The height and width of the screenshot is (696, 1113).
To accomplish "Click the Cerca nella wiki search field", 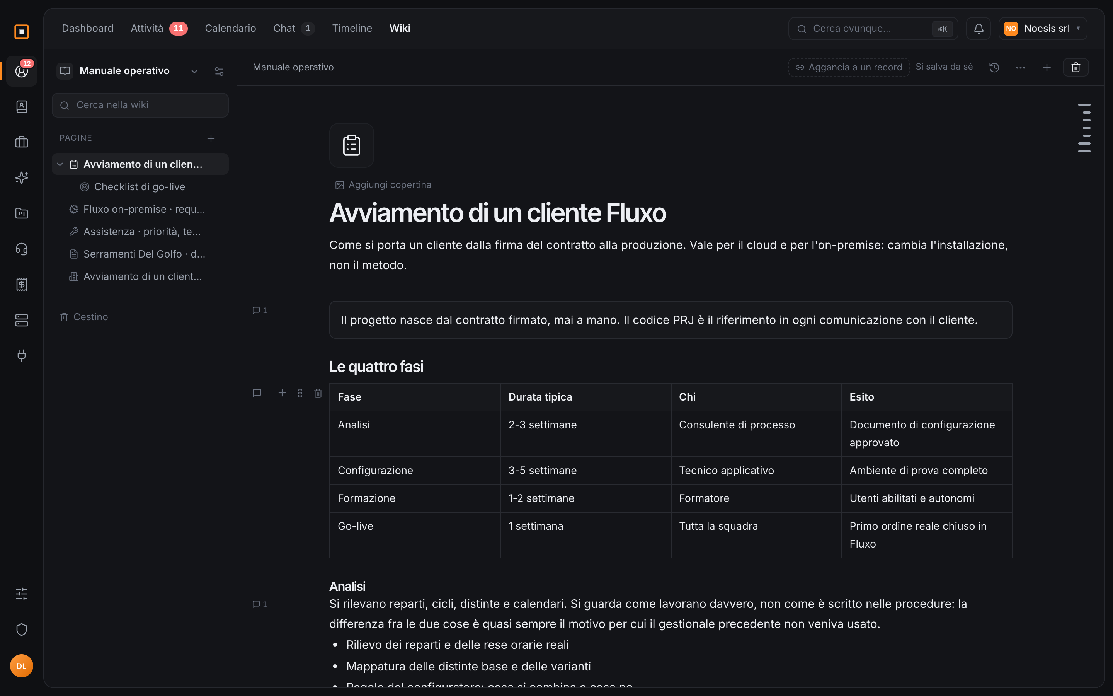I will [x=140, y=106].
